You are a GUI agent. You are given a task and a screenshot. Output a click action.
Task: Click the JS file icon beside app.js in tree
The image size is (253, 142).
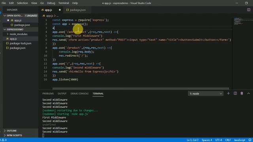point(7,39)
